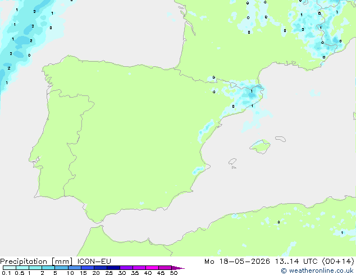Screen dimensions: 356x275
Task: Click the 40–45 mm magenta legend swatch
Action: 152,268
